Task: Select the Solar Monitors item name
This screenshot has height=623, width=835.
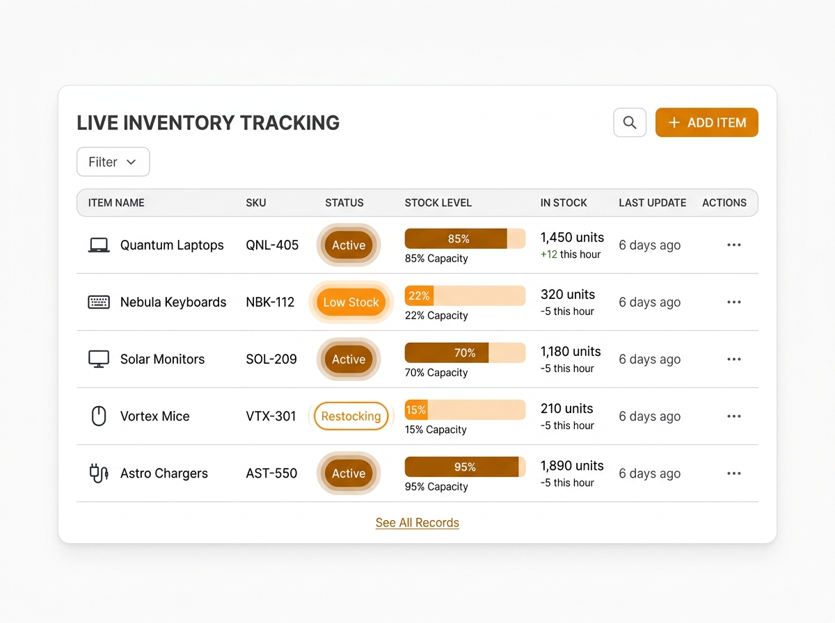Action: (162, 359)
